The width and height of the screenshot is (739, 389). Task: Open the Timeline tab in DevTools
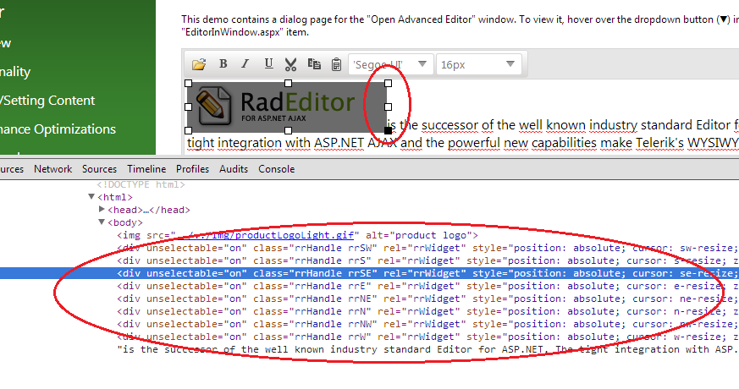click(146, 169)
